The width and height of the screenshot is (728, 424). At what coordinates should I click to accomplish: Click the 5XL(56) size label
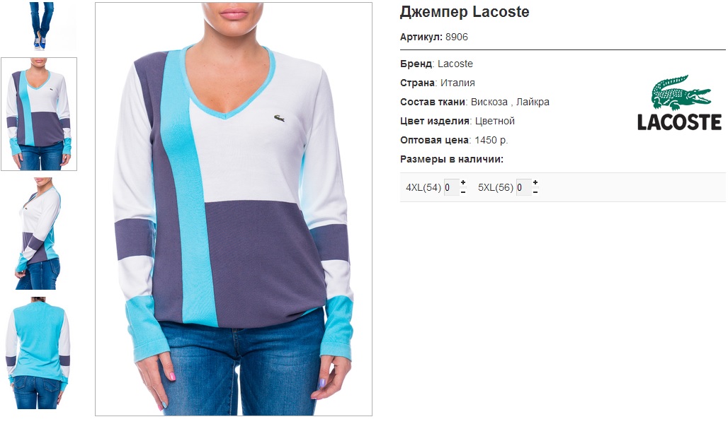[x=496, y=188]
